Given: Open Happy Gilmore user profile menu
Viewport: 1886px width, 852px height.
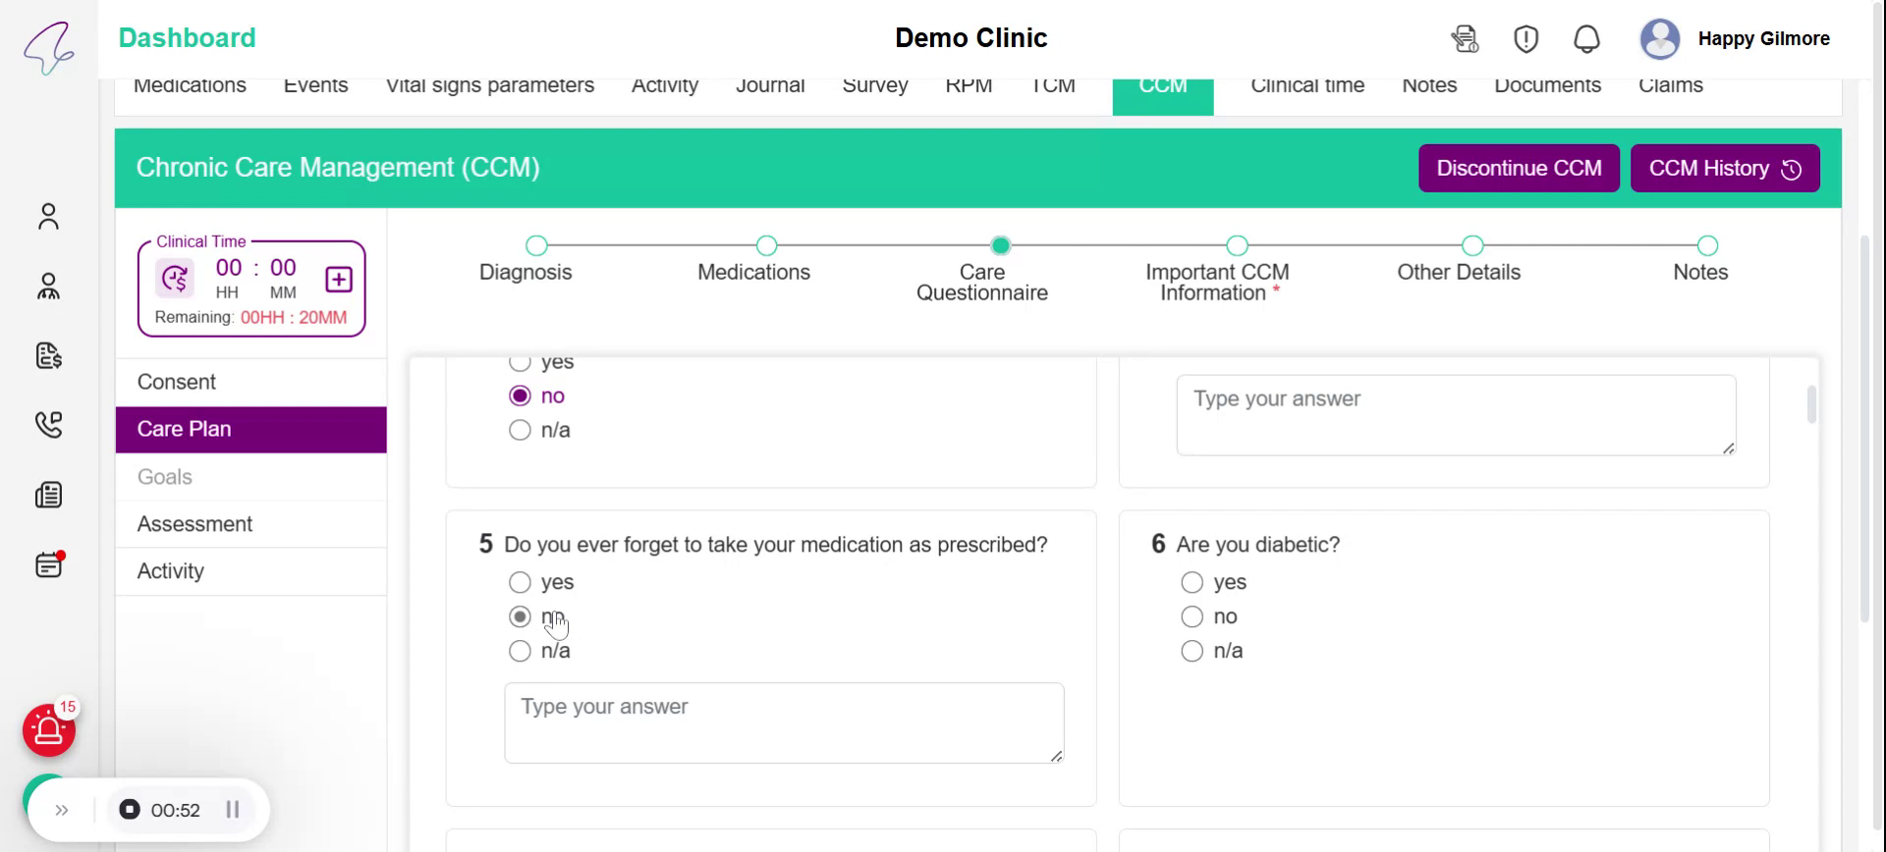Looking at the screenshot, I should (x=1735, y=39).
